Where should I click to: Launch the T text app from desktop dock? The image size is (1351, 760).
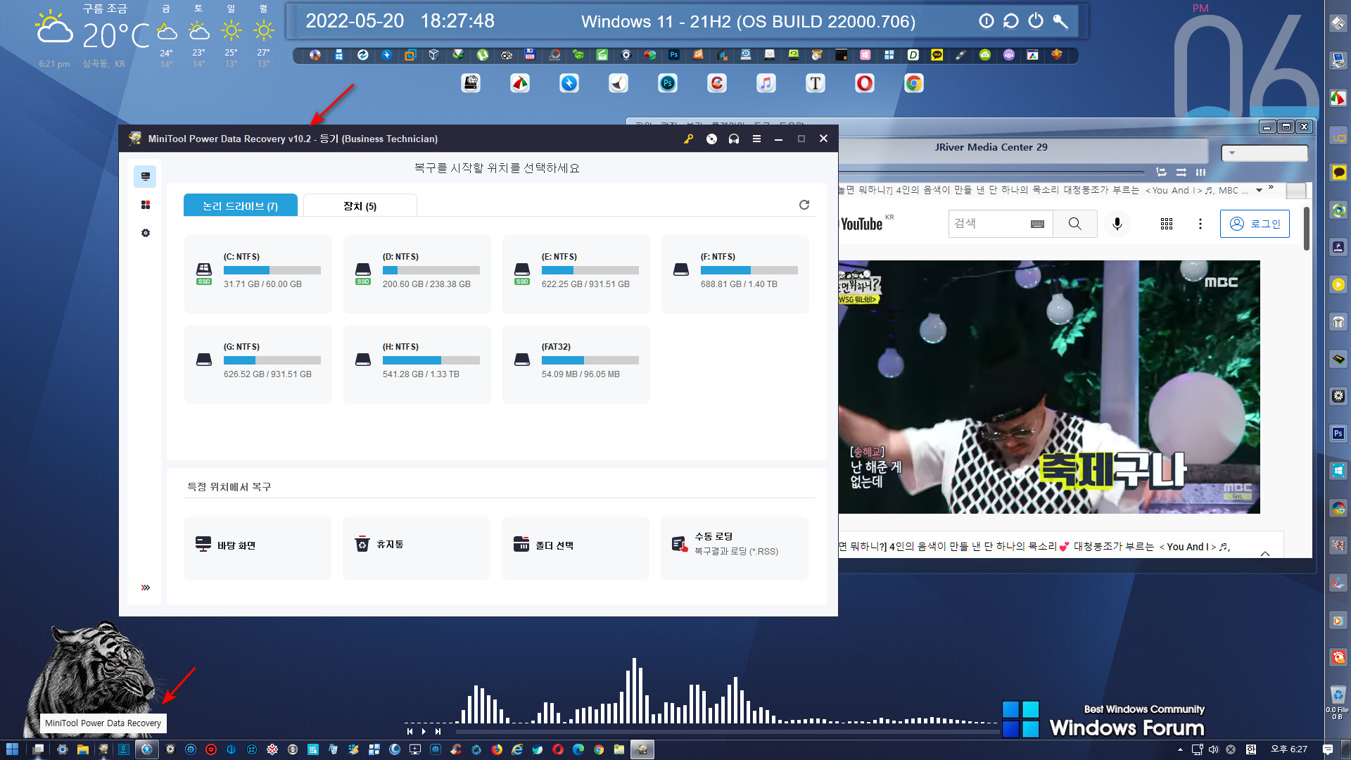[x=815, y=84]
